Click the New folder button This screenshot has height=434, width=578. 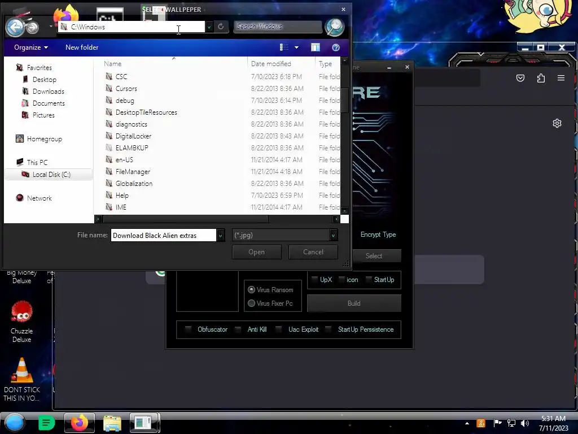pos(82,47)
